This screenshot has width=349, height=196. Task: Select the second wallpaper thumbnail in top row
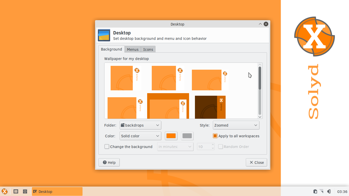pyautogui.click(x=168, y=78)
